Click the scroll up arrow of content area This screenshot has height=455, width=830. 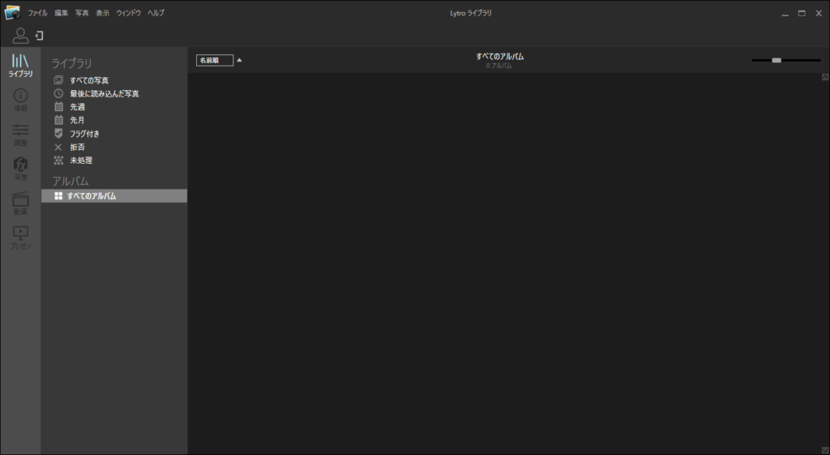[825, 77]
